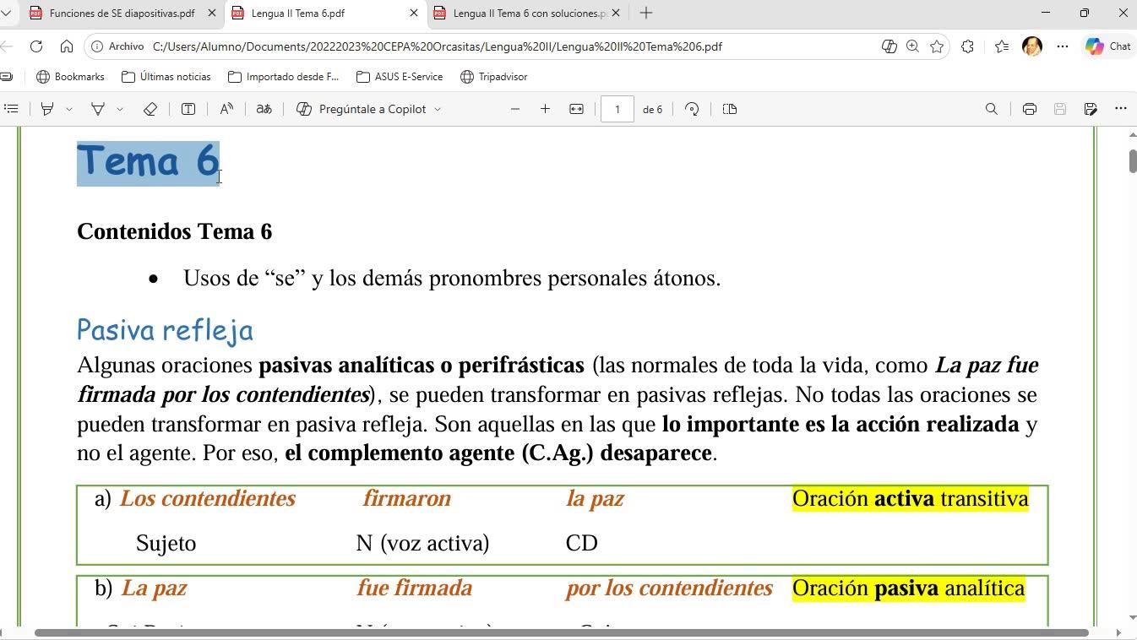This screenshot has height=640, width=1137.
Task: Open browser Settings and more menu
Action: point(1063,46)
